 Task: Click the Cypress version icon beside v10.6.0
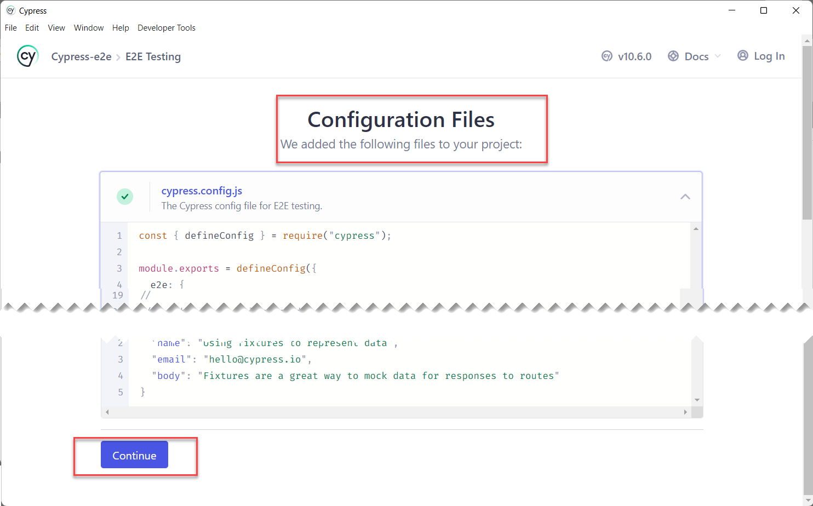(607, 56)
